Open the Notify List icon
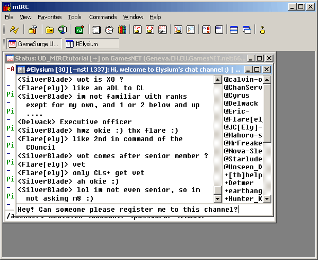The width and height of the screenshot is (318, 260). point(206,30)
